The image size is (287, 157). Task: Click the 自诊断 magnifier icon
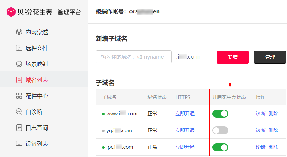tap(19, 112)
